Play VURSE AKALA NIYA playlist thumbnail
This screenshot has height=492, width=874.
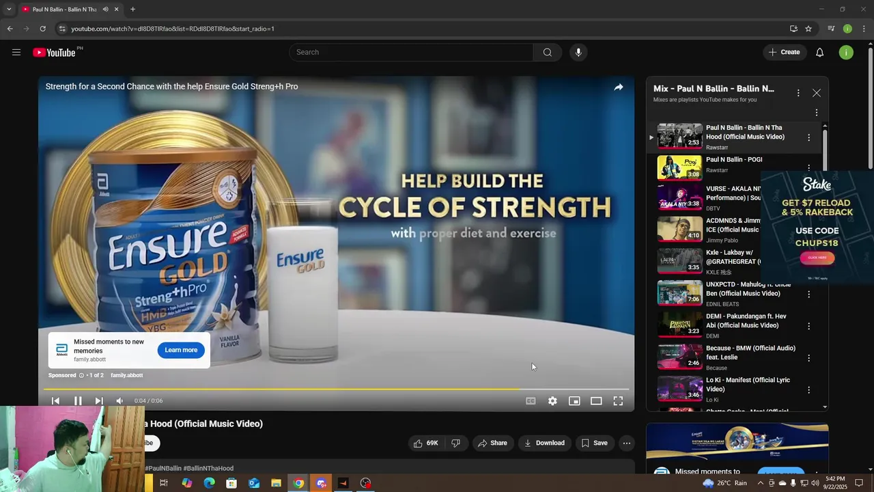coord(679,197)
